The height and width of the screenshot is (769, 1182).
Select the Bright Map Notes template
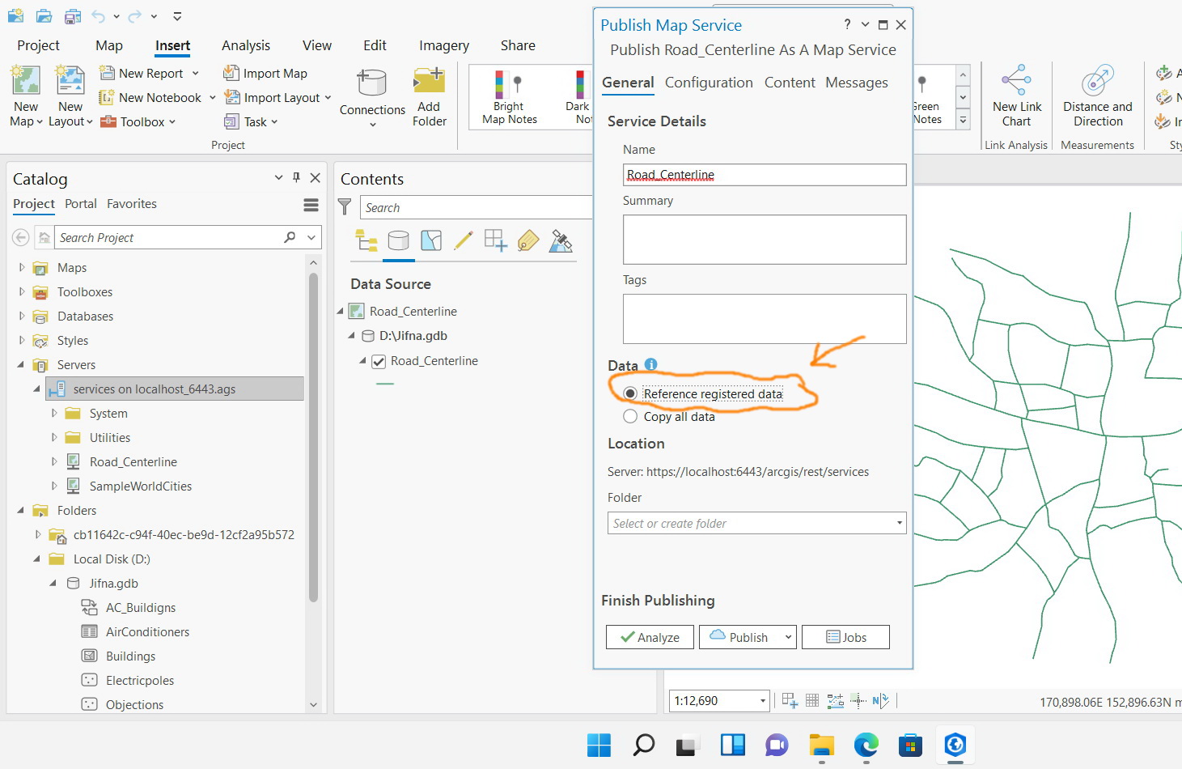point(507,96)
